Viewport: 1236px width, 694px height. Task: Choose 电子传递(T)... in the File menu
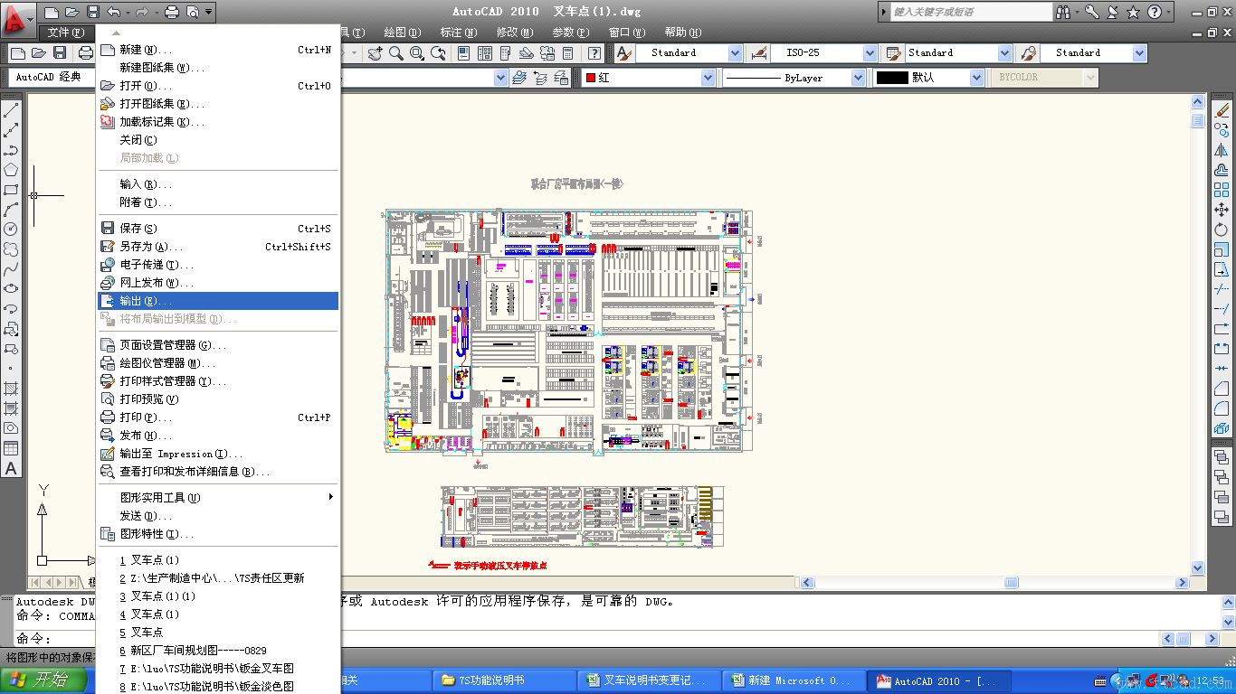tap(217, 265)
